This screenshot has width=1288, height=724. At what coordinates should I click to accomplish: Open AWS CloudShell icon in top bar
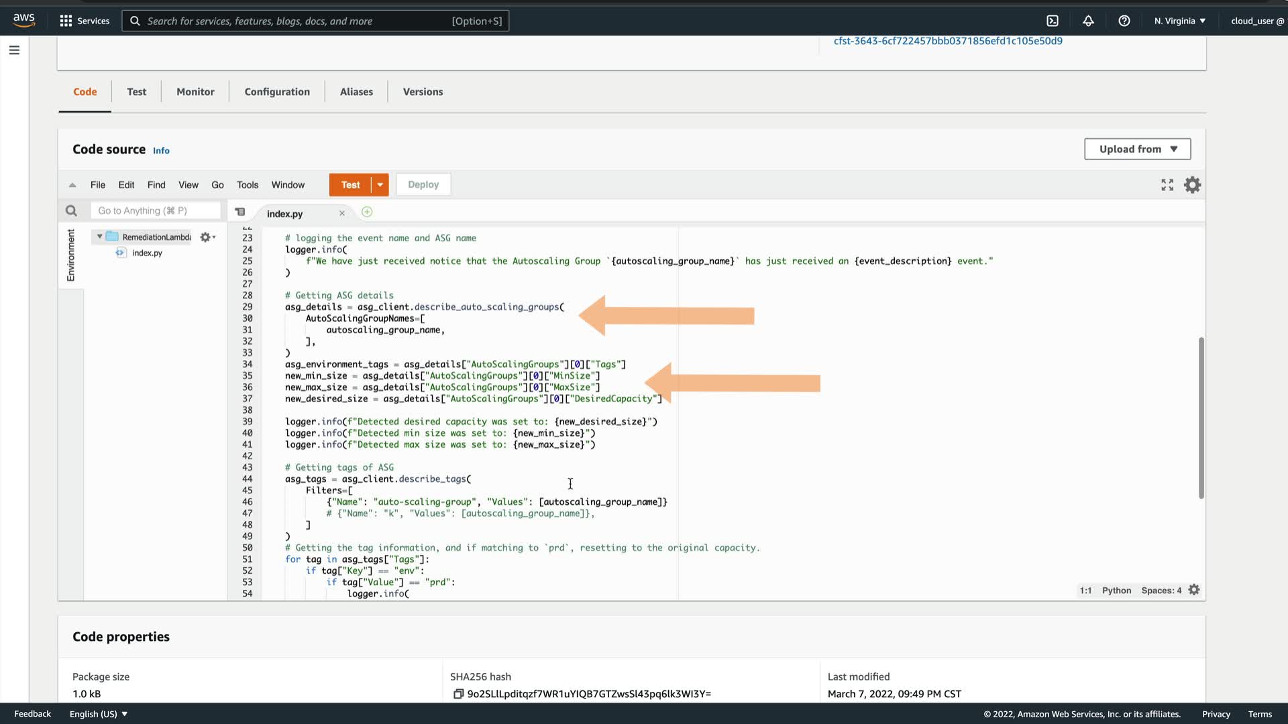tap(1053, 21)
